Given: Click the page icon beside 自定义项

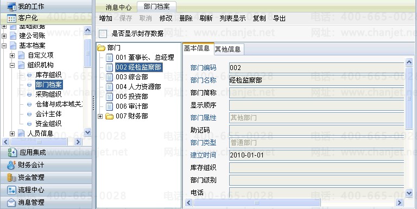Looking at the screenshot, I should (x=21, y=55).
